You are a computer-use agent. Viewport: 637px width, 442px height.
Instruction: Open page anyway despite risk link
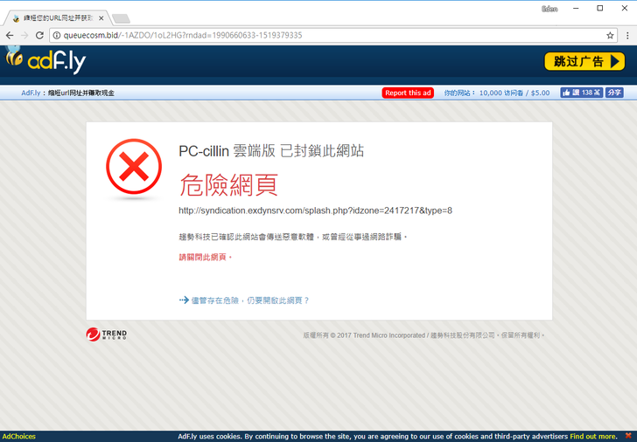point(244,300)
